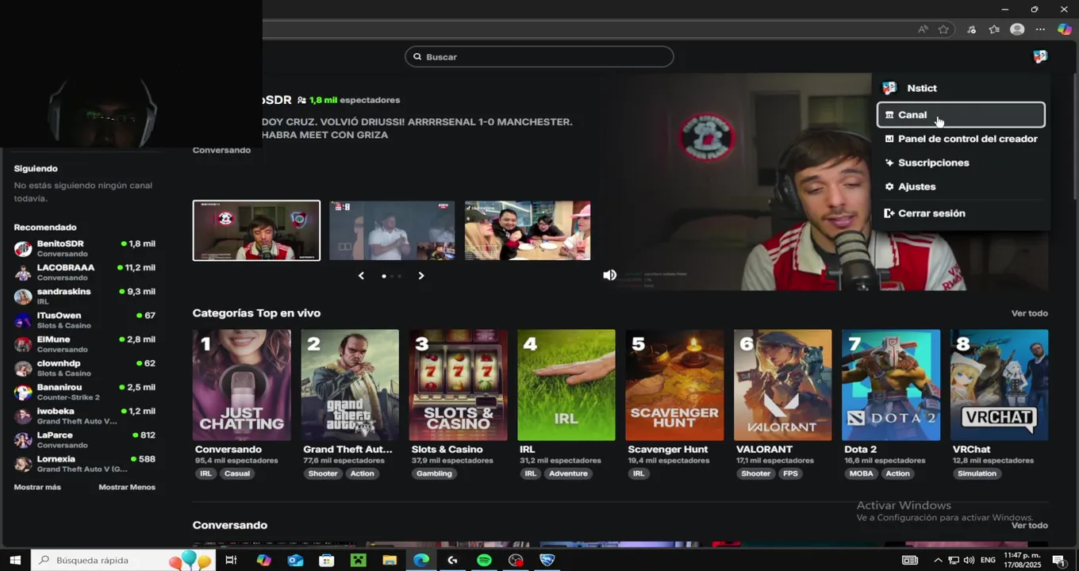Screen dimensions: 1079x571
Task: Select the third featured stream thumbnail
Action: click(x=528, y=230)
